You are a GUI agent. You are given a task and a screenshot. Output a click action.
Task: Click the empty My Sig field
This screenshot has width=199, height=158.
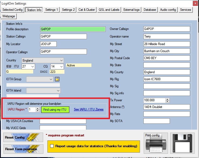(x=167, y=86)
